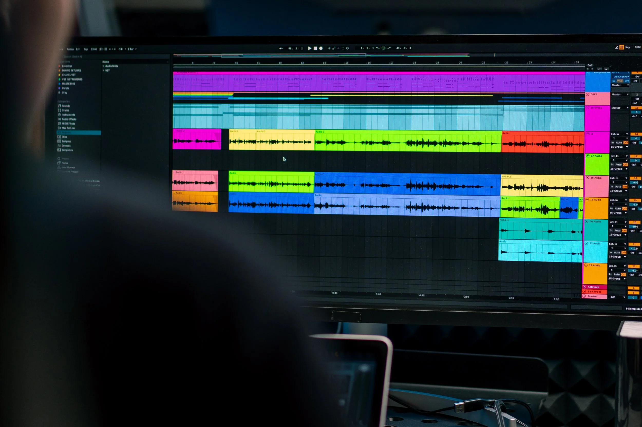Select Auto monitoring on 20 Audio track

pyautogui.click(x=617, y=231)
